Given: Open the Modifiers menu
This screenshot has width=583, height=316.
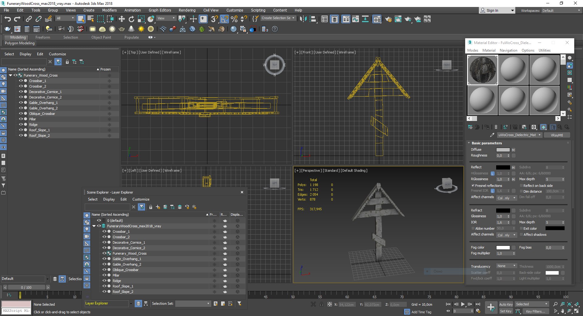Looking at the screenshot, I should [109, 10].
